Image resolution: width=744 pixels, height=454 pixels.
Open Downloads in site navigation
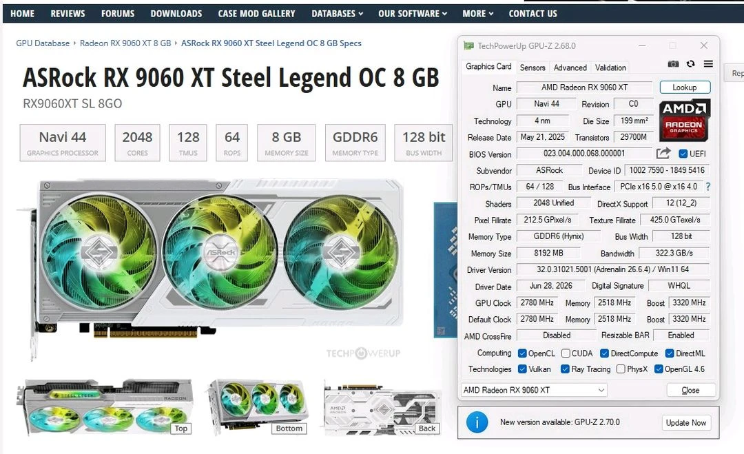(x=176, y=14)
